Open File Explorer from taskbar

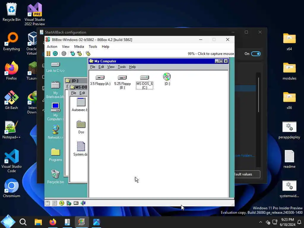pyautogui.click(x=38, y=222)
